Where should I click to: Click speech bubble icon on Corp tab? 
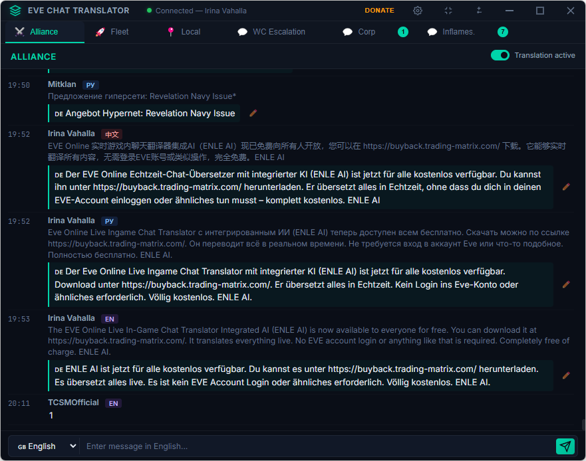click(x=348, y=32)
